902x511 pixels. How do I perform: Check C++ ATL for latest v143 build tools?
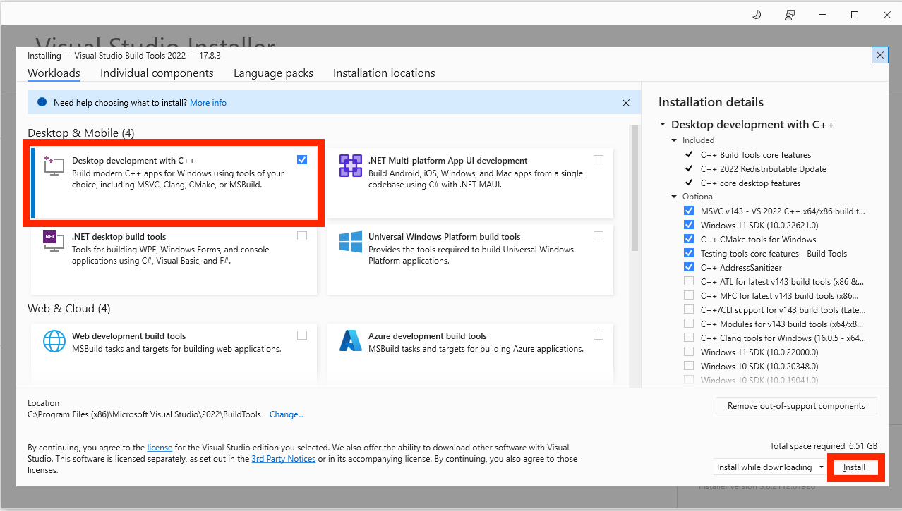point(689,282)
